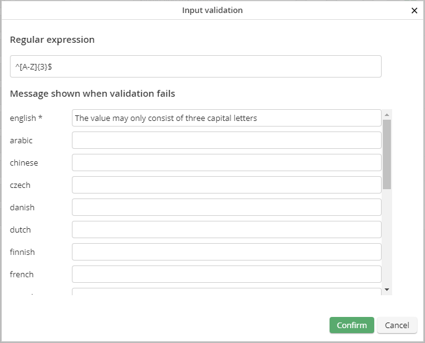Click the Regular expression input field
The width and height of the screenshot is (425, 343).
(x=196, y=66)
